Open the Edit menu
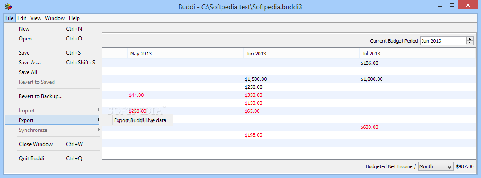481x178 pixels. pyautogui.click(x=22, y=18)
